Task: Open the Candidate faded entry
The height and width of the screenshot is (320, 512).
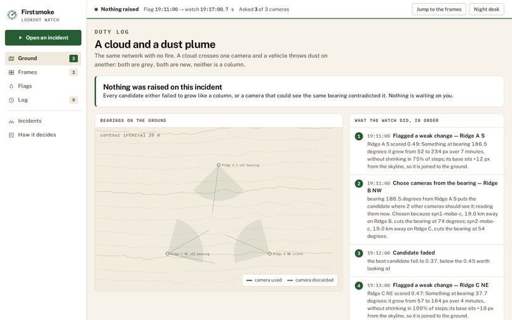Action: pyautogui.click(x=426, y=260)
